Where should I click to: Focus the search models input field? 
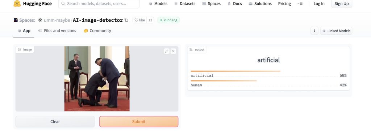tap(99, 4)
